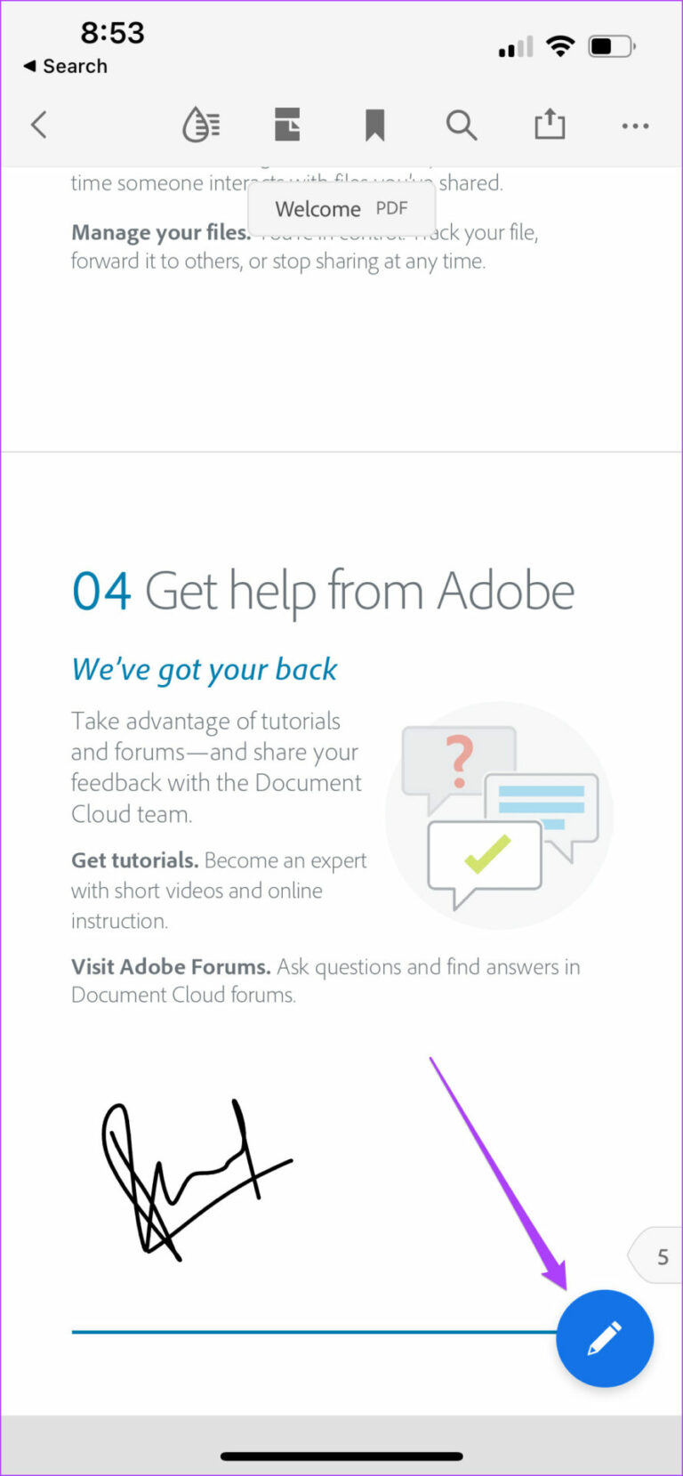Image resolution: width=683 pixels, height=1476 pixels.
Task: Activate Liquid Mode with the water drop icon
Action: [200, 125]
